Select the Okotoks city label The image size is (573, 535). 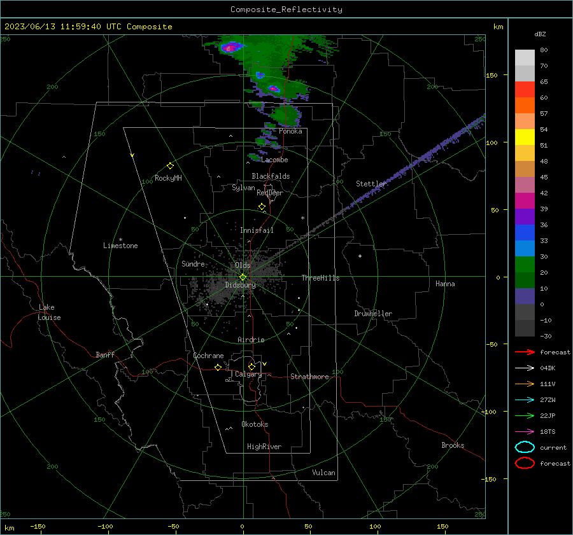(255, 424)
